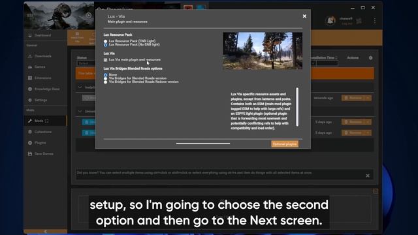This screenshot has height=235, width=418.
Task: Select Lux Resource Pack (No ENB light) option
Action: [106, 45]
